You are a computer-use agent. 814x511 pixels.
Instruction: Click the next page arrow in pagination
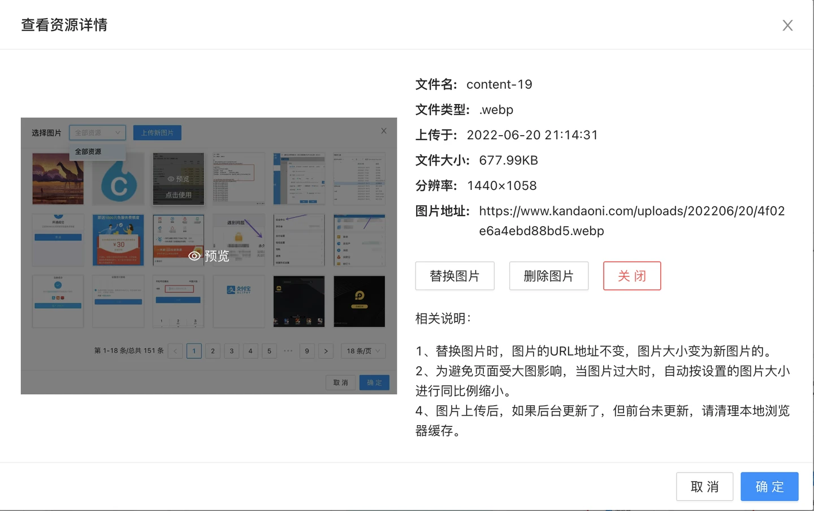[x=326, y=351]
